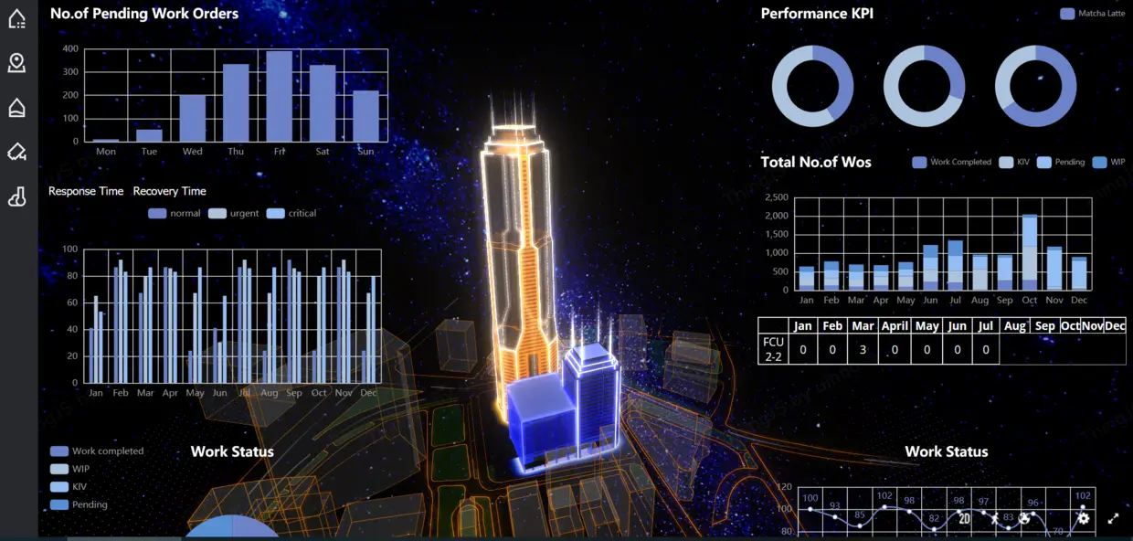This screenshot has height=541, width=1133.
Task: Switch to the Recovery Time tab
Action: [x=170, y=191]
